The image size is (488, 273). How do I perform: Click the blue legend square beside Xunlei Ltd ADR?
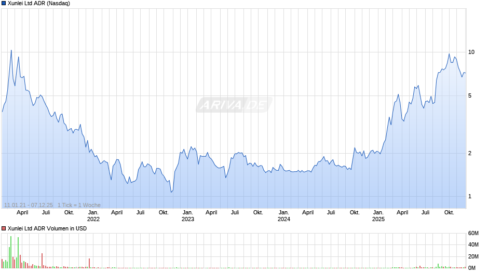pyautogui.click(x=4, y=4)
